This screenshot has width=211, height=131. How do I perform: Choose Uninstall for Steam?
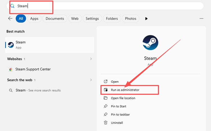click(x=117, y=123)
